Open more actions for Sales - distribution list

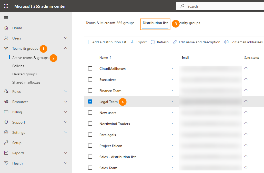pos(172,157)
